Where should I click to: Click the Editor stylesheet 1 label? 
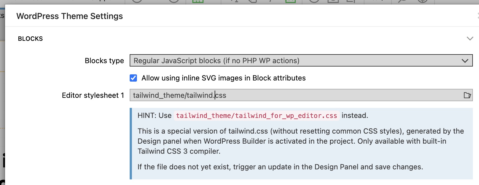(x=93, y=95)
